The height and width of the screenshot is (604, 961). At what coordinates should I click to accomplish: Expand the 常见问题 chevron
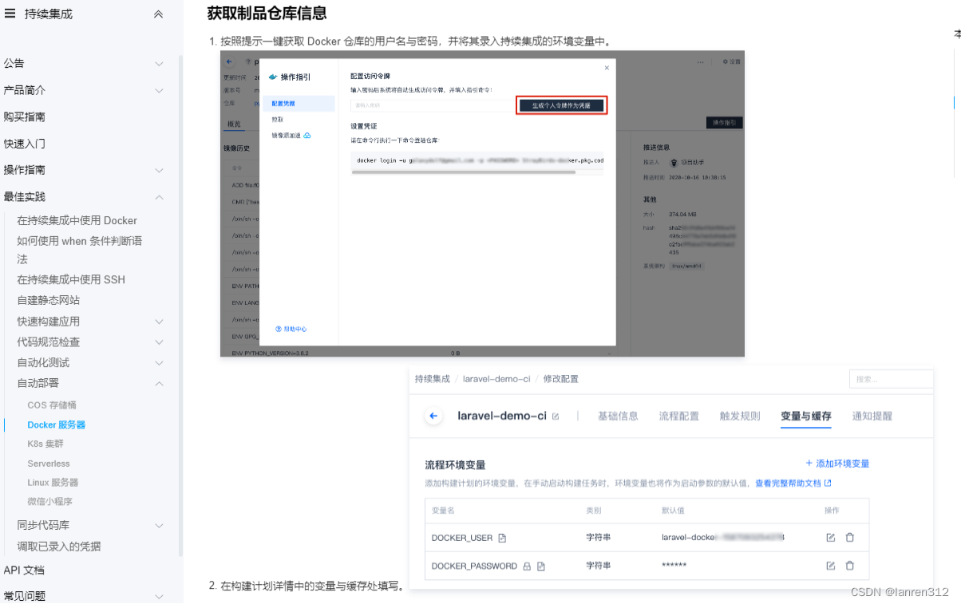[x=159, y=596]
